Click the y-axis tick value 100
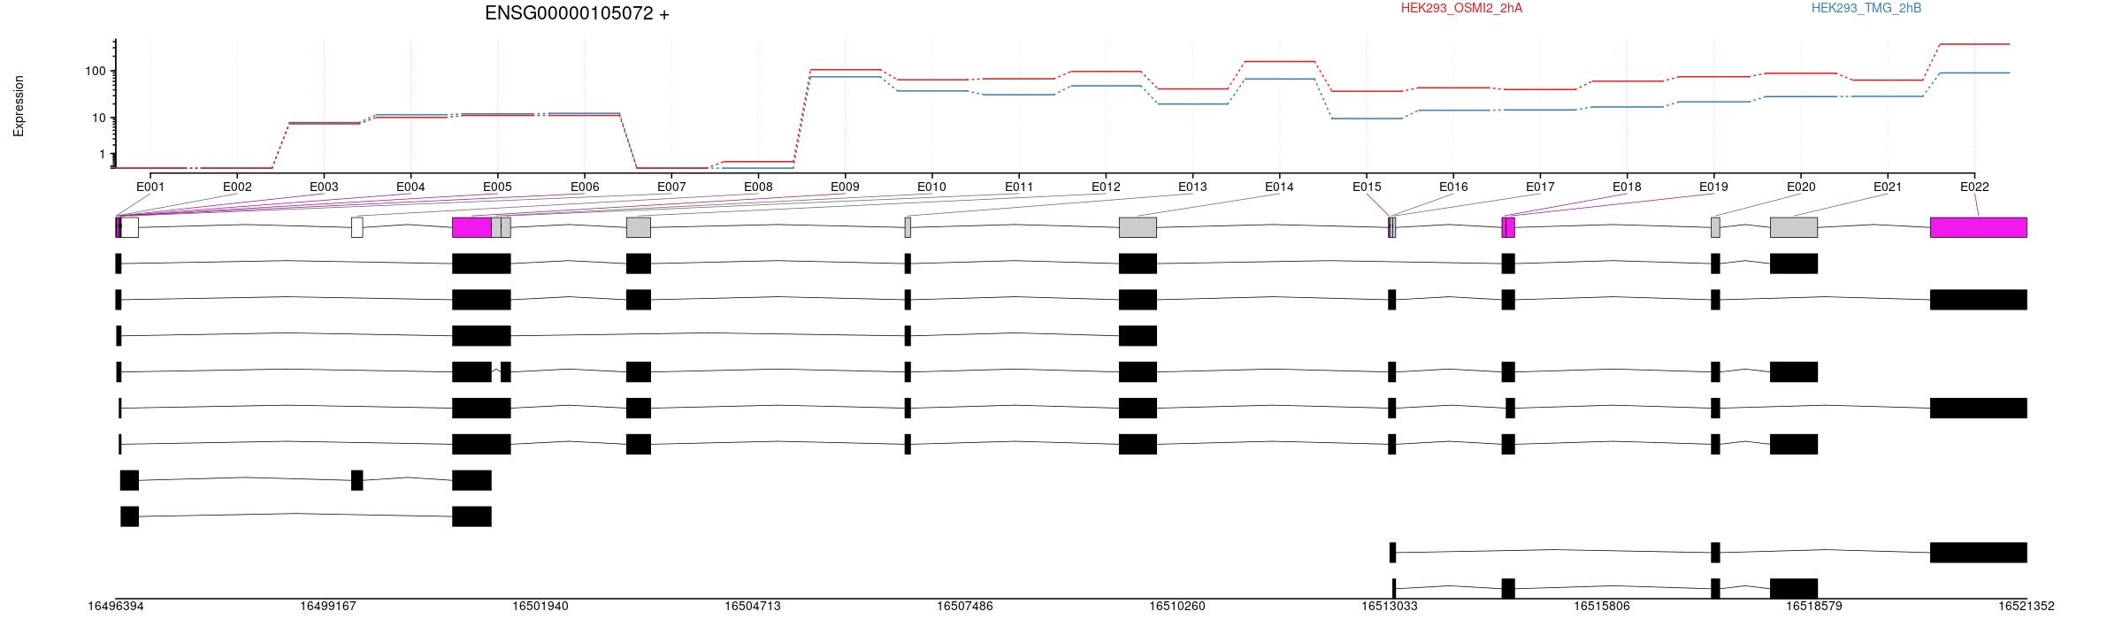 coord(96,71)
